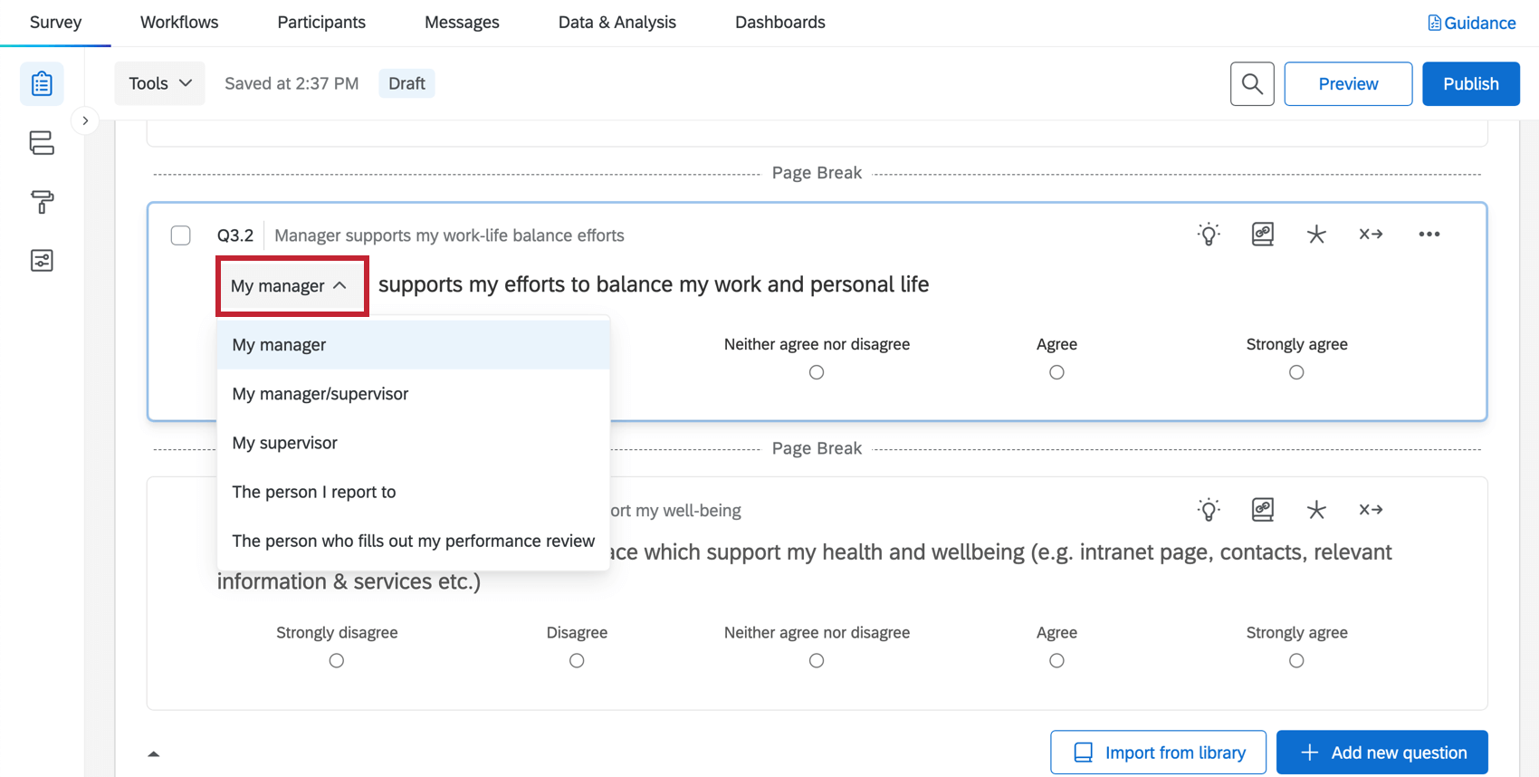The image size is (1539, 777).
Task: Expand the left sidebar chevron
Action: [x=85, y=120]
